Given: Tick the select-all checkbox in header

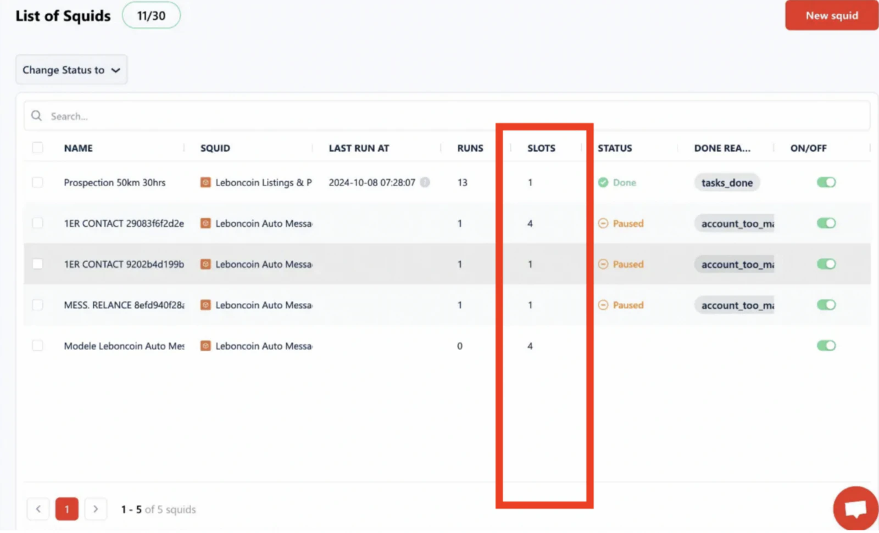Looking at the screenshot, I should coord(37,148).
